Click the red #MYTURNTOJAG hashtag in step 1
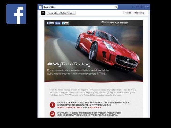The image size is (171, 128). [x=69, y=107]
